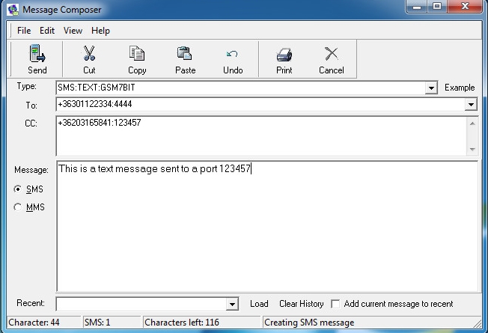Click the Load button
488x333 pixels.
coord(259,304)
